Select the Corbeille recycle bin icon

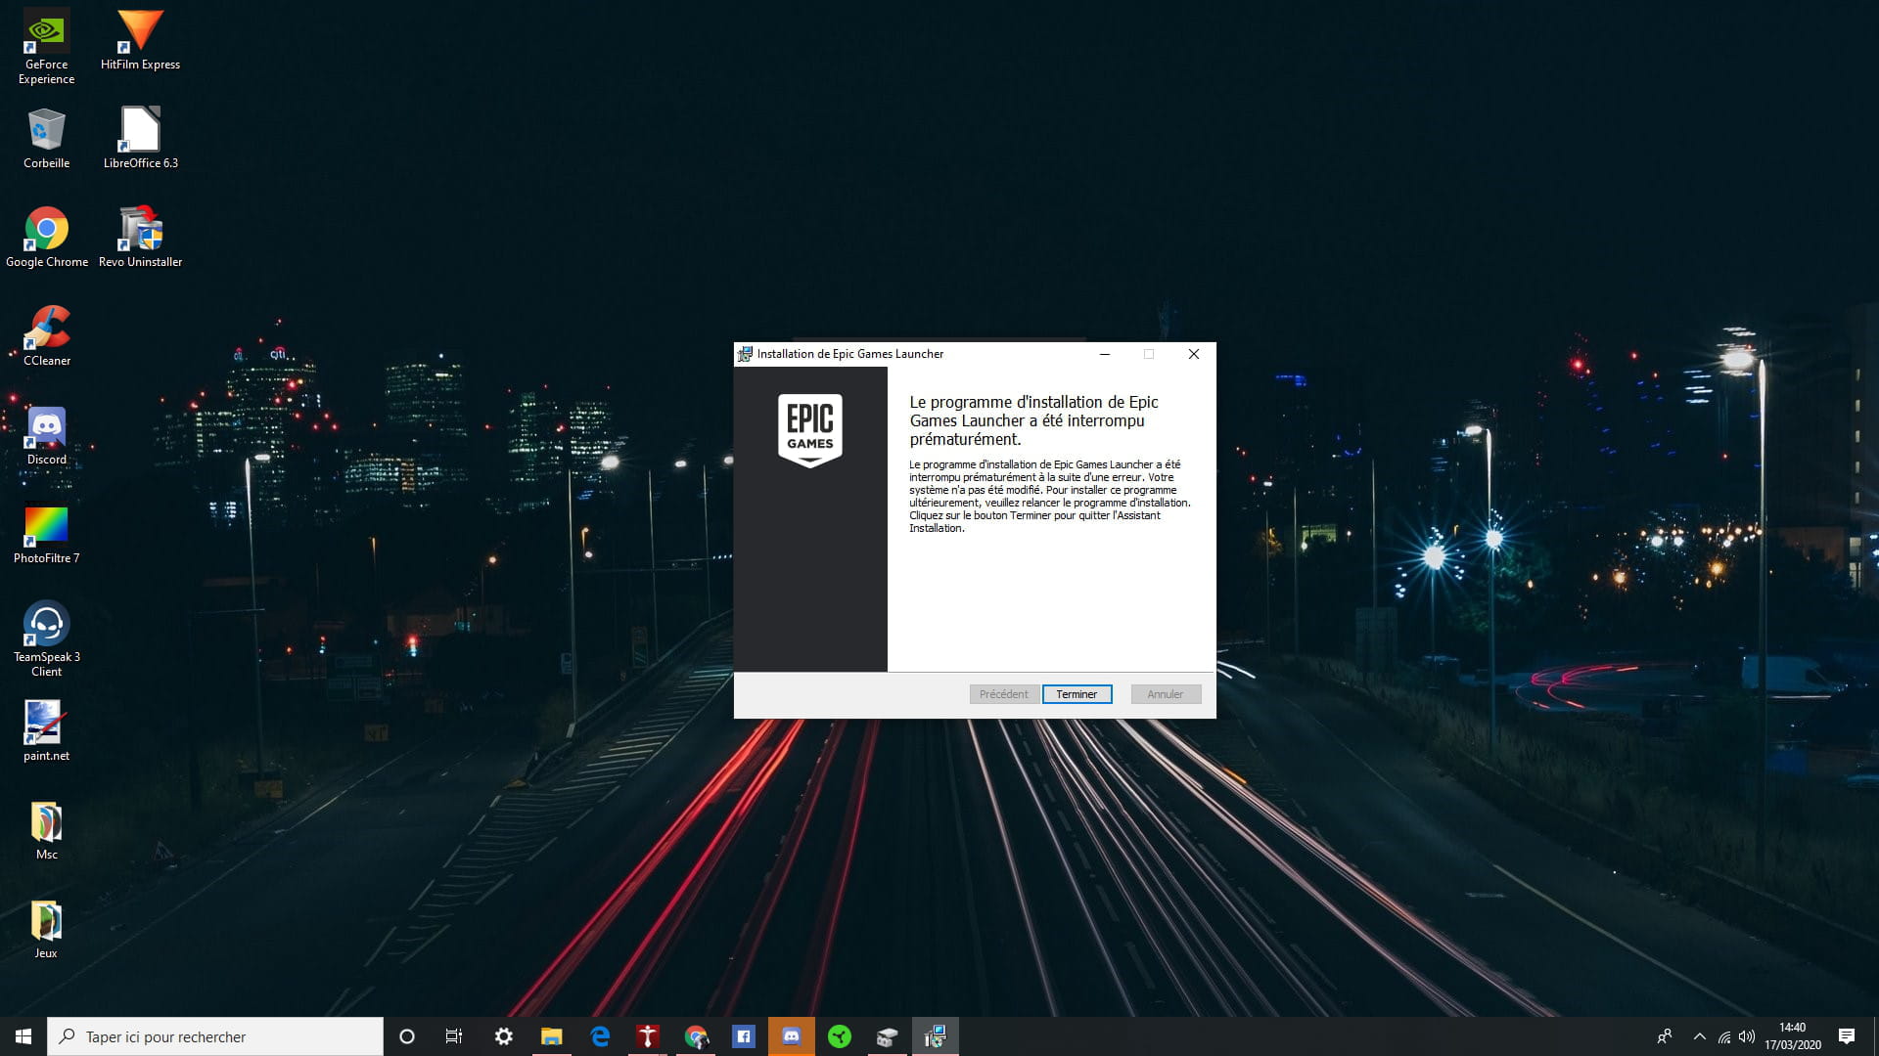46,139
